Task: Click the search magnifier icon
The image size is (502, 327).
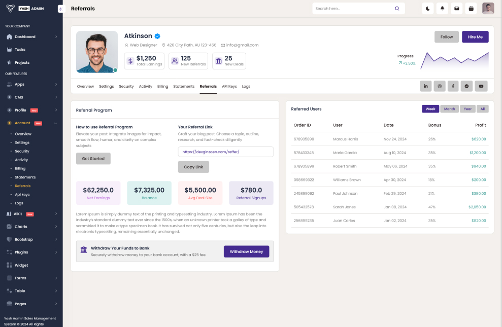Action: [x=397, y=9]
